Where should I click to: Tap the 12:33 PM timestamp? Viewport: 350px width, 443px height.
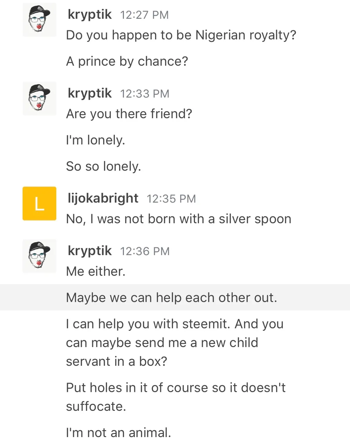(x=145, y=94)
